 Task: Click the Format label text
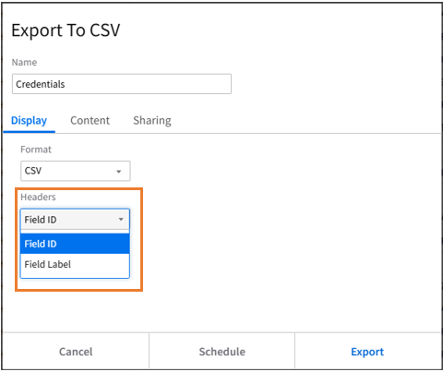pyautogui.click(x=36, y=150)
